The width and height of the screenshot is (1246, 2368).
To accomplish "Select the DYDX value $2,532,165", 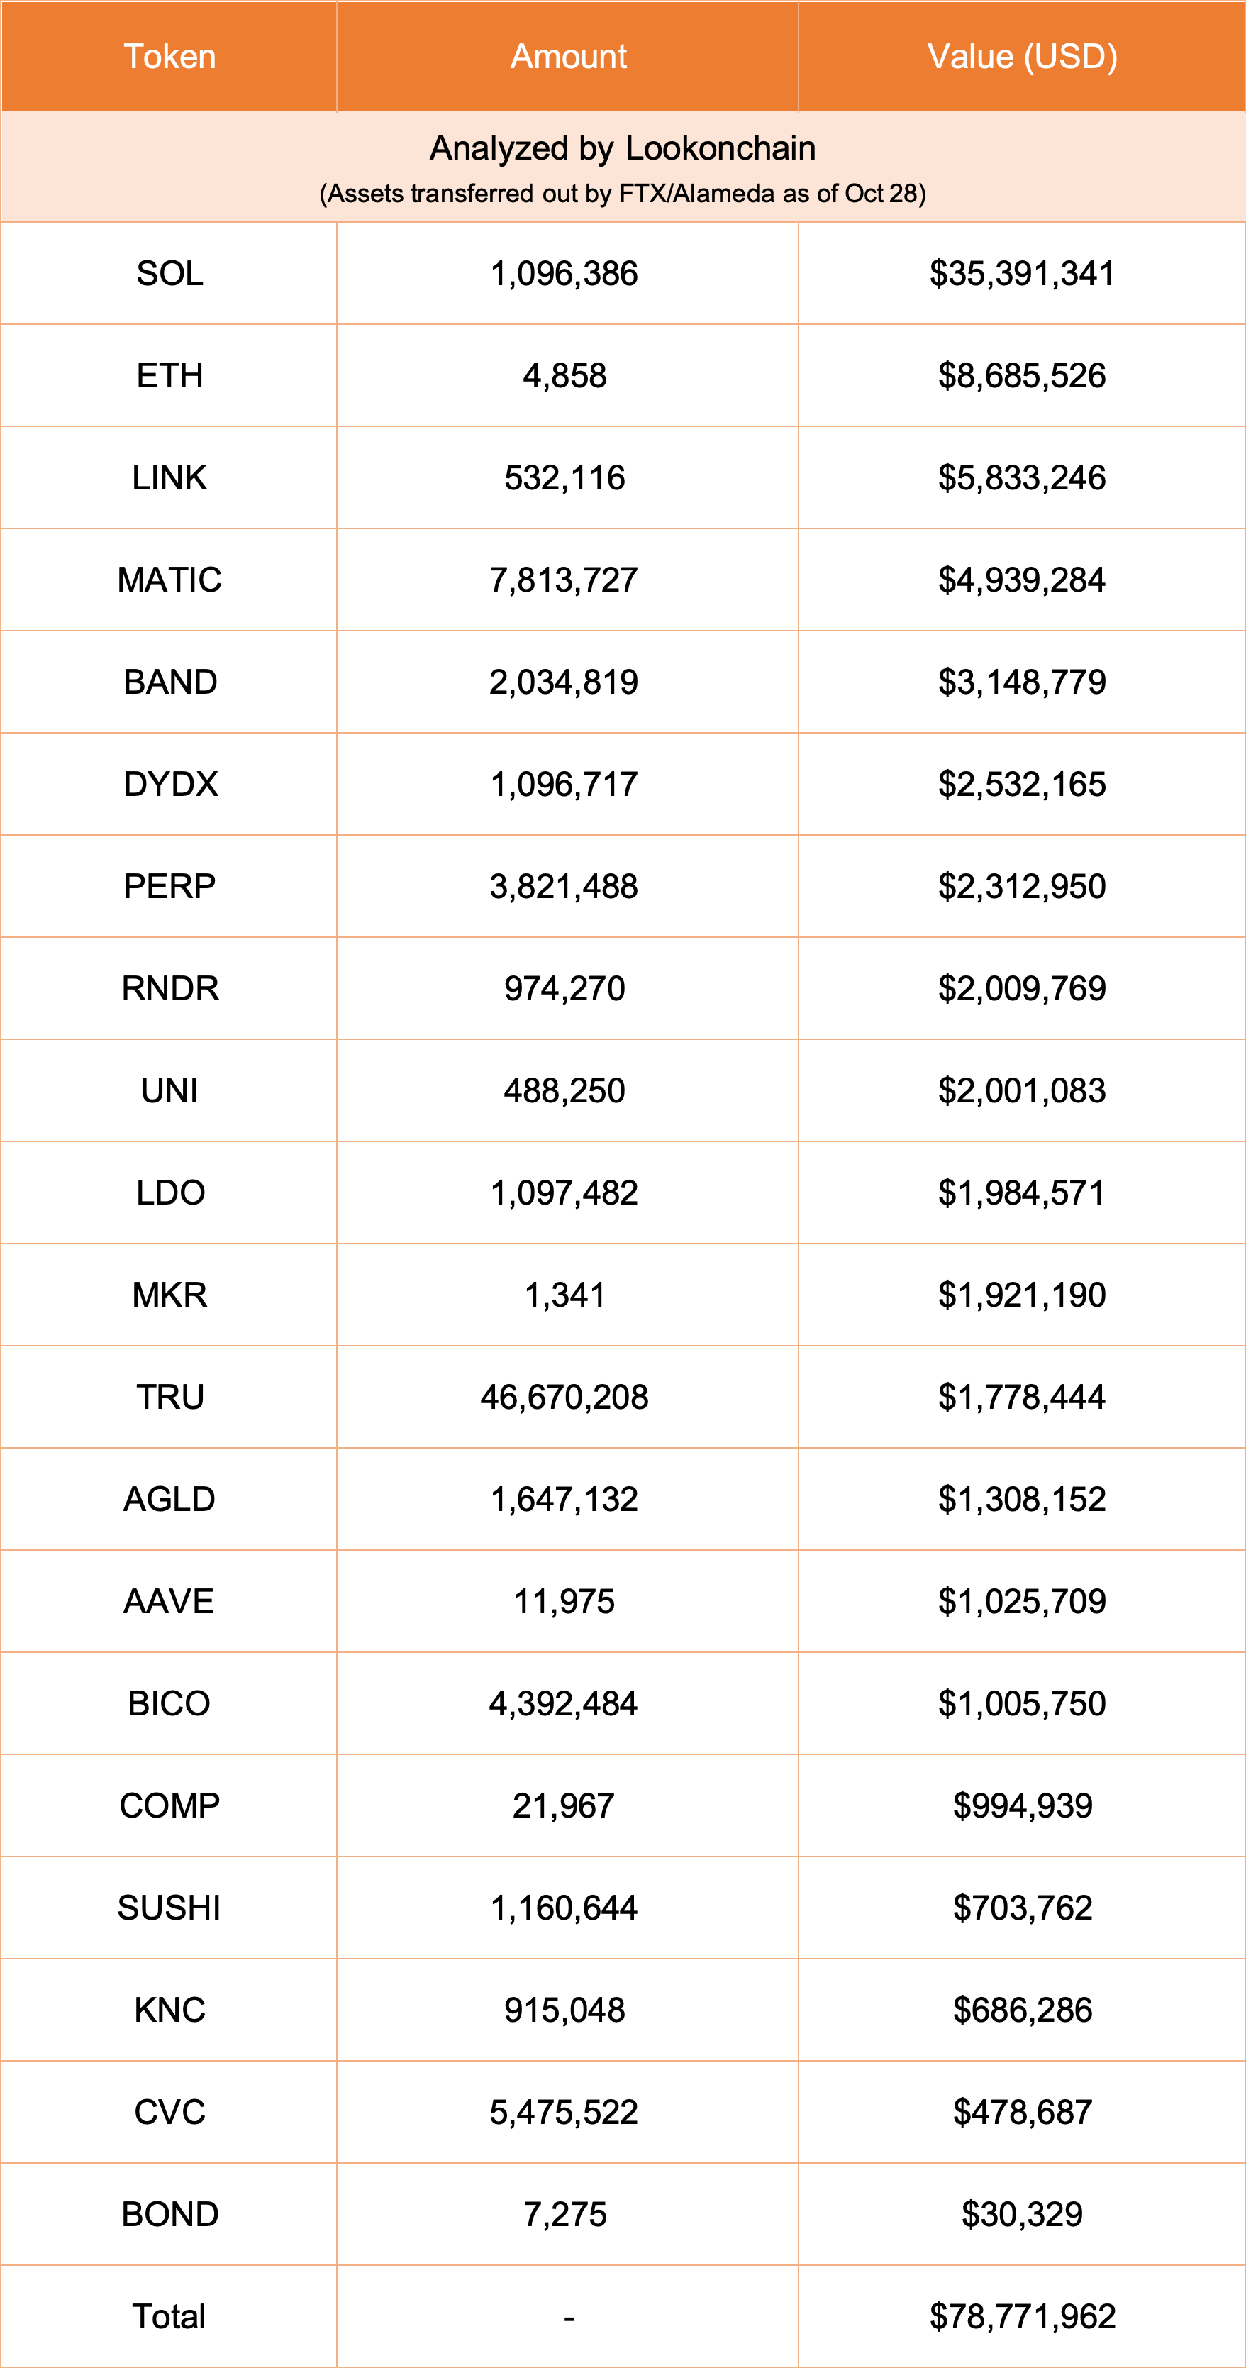I will click(x=1022, y=784).
